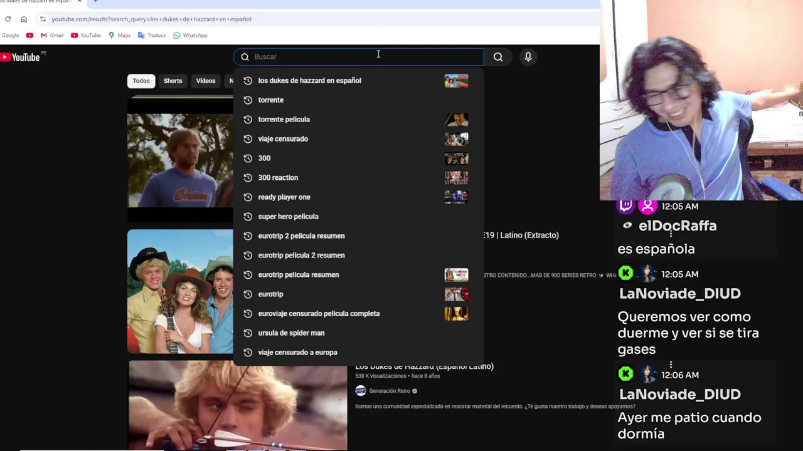The width and height of the screenshot is (803, 451).
Task: Click history clock icon beside 'torrente'
Action: point(248,100)
